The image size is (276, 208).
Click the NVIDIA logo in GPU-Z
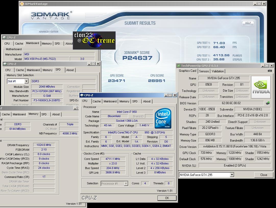(x=261, y=87)
